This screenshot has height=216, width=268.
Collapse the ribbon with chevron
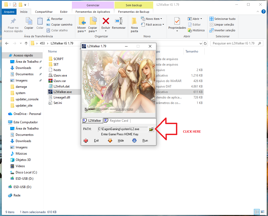[258, 11]
